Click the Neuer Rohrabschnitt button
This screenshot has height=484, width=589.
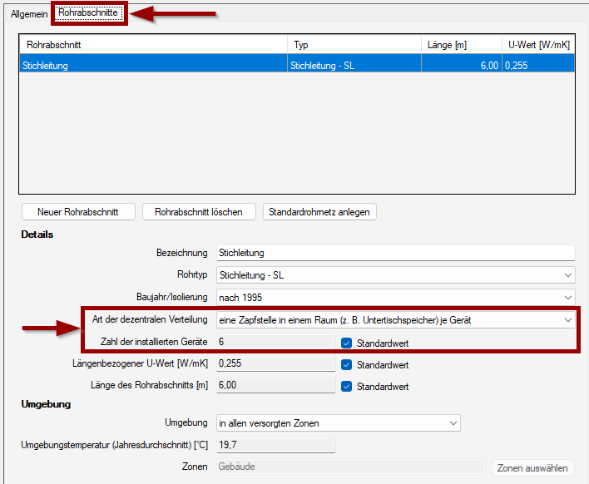tap(78, 212)
